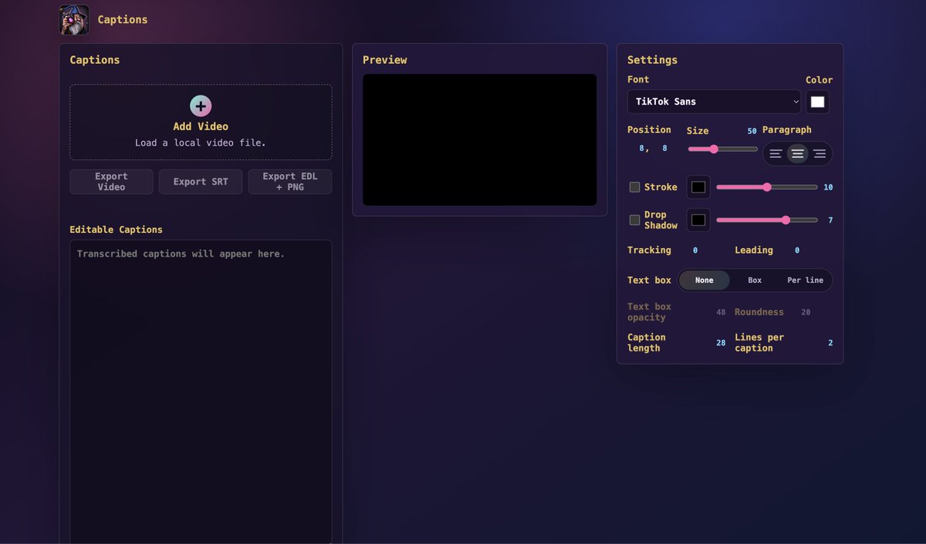Click the Stroke width slider
This screenshot has width=926, height=544.
(767, 187)
